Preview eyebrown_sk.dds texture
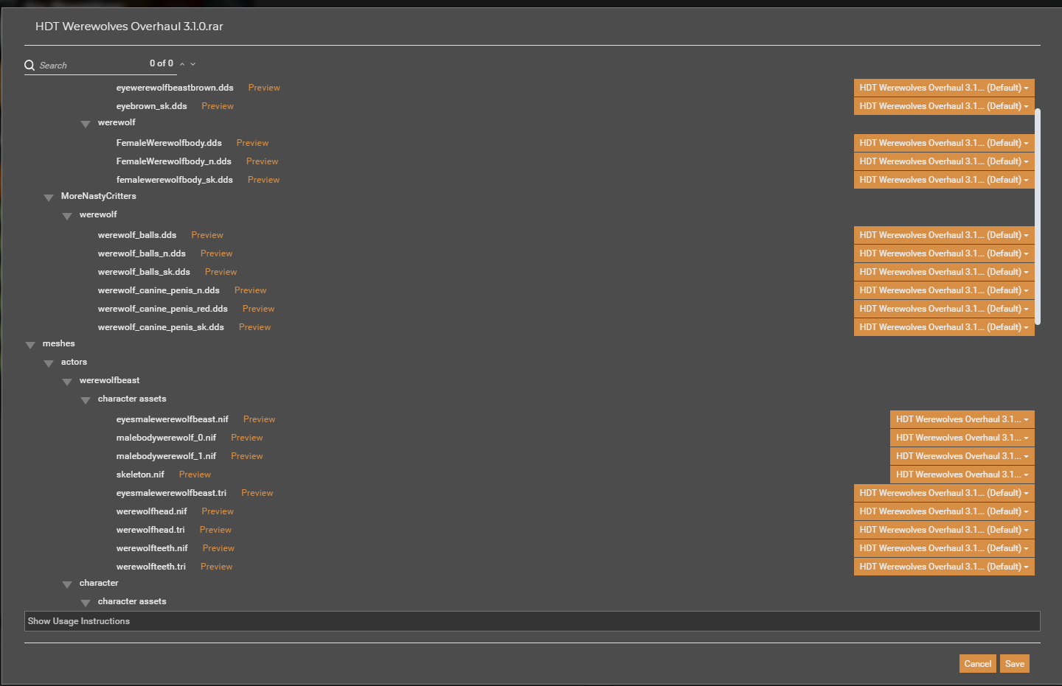Screen dimensions: 1062x686 coord(218,106)
